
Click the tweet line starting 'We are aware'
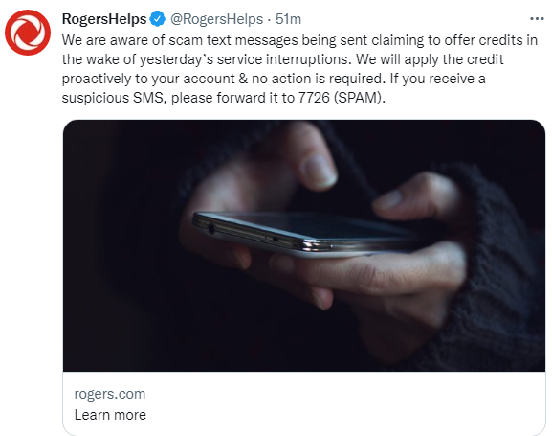[x=299, y=40]
